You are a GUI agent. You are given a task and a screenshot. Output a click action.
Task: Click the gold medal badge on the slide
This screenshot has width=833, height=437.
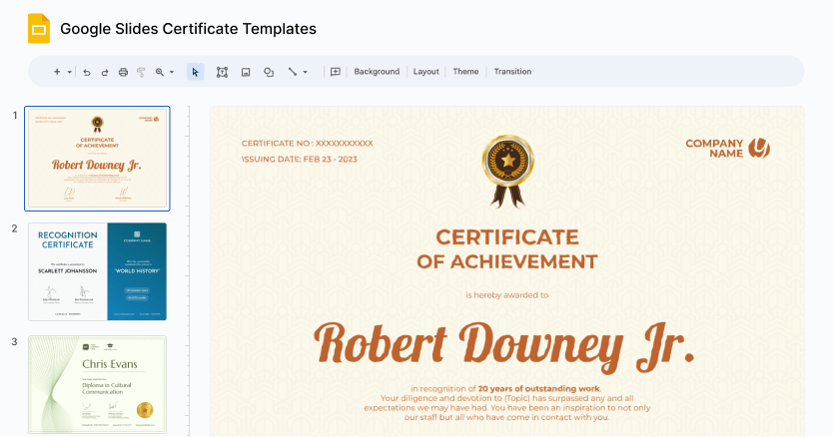(x=507, y=171)
